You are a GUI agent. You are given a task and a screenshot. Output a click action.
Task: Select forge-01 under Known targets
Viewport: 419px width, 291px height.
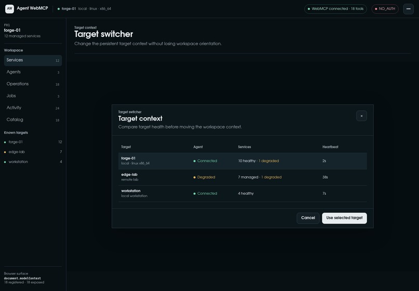click(33, 142)
